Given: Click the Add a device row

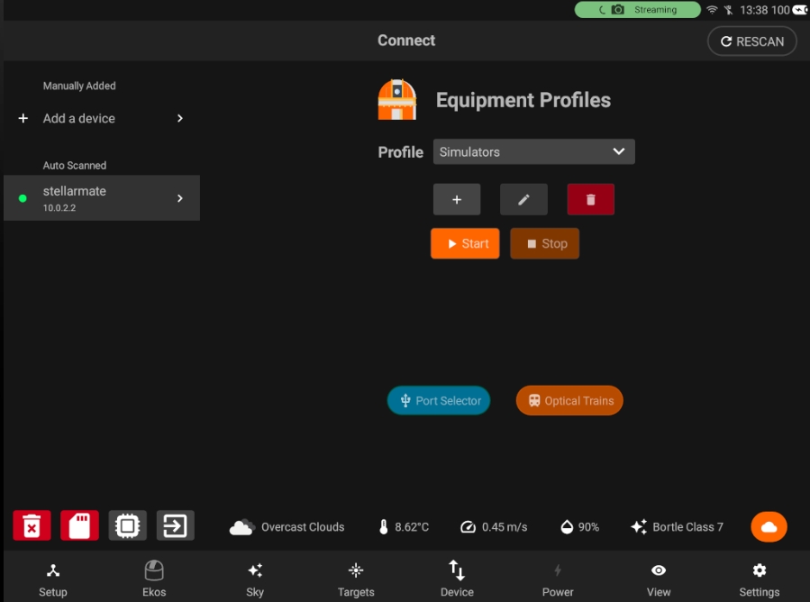Looking at the screenshot, I should 102,118.
